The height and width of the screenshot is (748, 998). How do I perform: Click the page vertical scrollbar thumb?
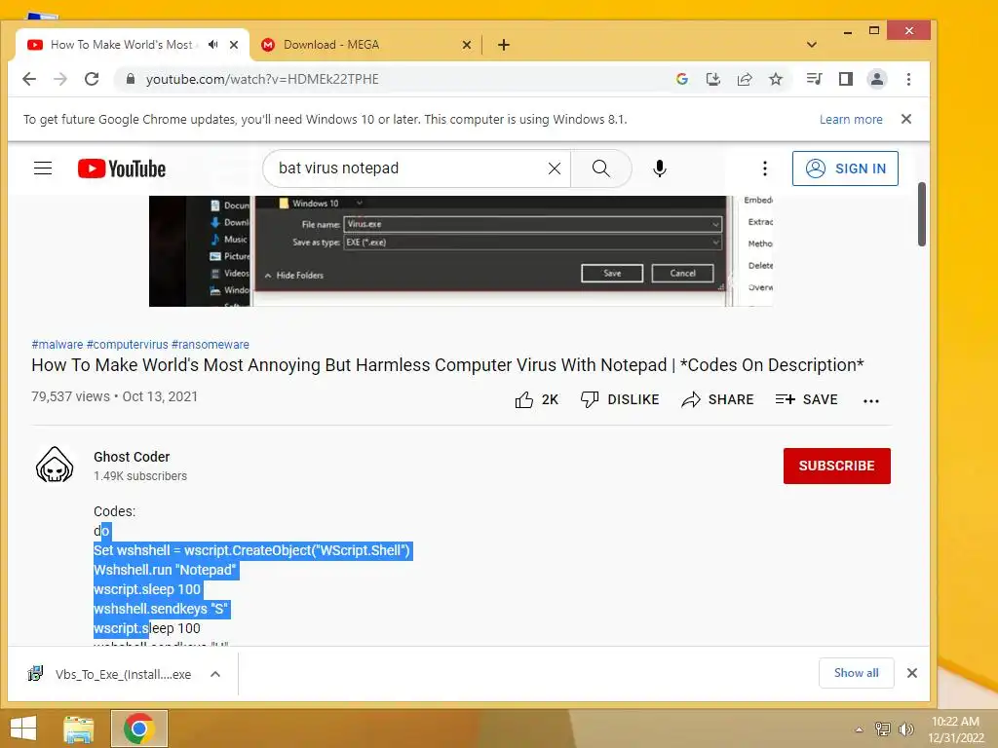click(x=922, y=214)
